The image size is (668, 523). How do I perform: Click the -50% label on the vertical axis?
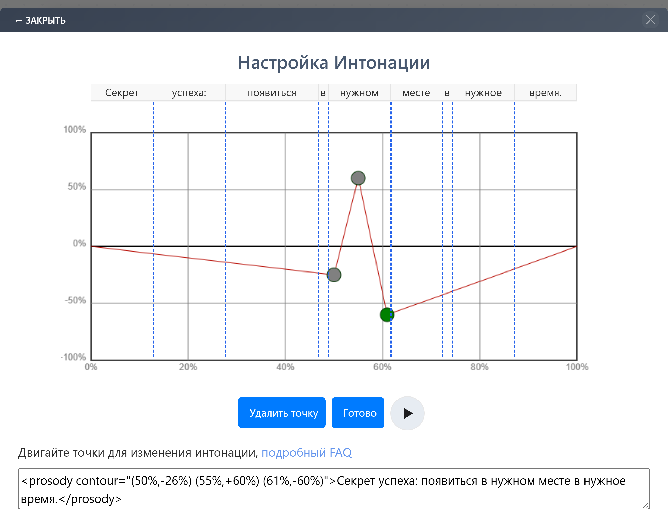(x=75, y=300)
